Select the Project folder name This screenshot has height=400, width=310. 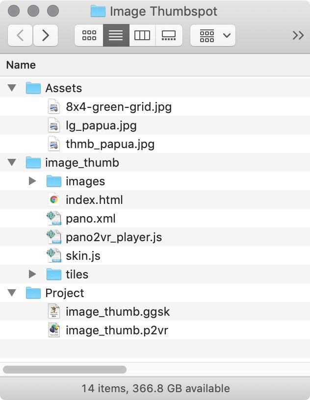click(x=65, y=293)
